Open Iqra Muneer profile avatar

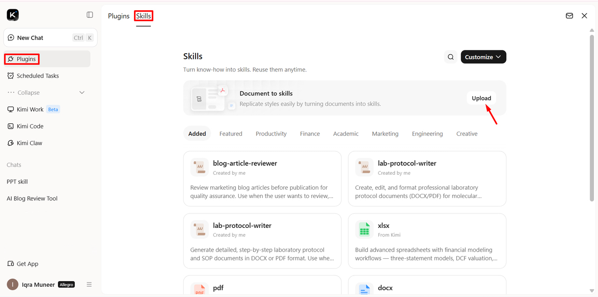(x=13, y=284)
